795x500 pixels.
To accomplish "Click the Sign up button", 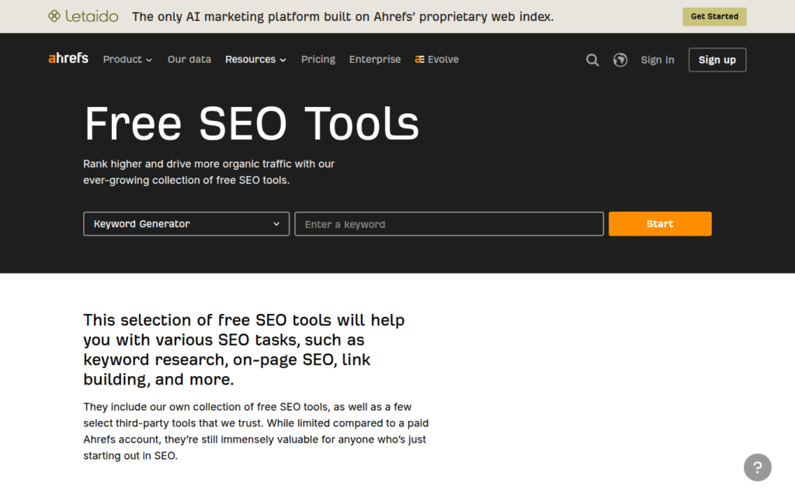I will pos(717,60).
